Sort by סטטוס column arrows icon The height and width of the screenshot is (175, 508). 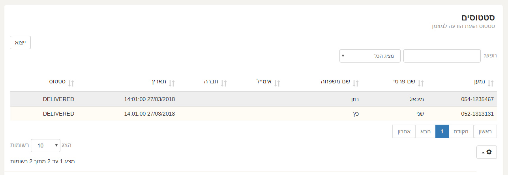click(x=71, y=83)
